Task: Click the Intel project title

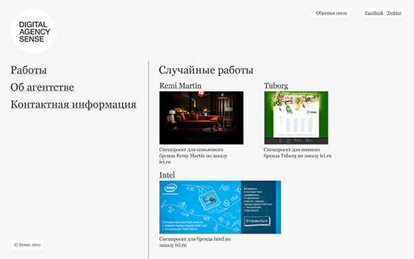Action: point(167,175)
